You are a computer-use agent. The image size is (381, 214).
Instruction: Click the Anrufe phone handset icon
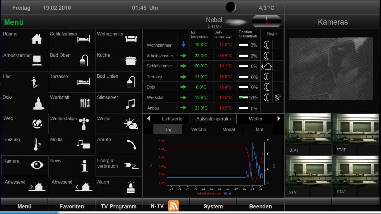pyautogui.click(x=131, y=145)
